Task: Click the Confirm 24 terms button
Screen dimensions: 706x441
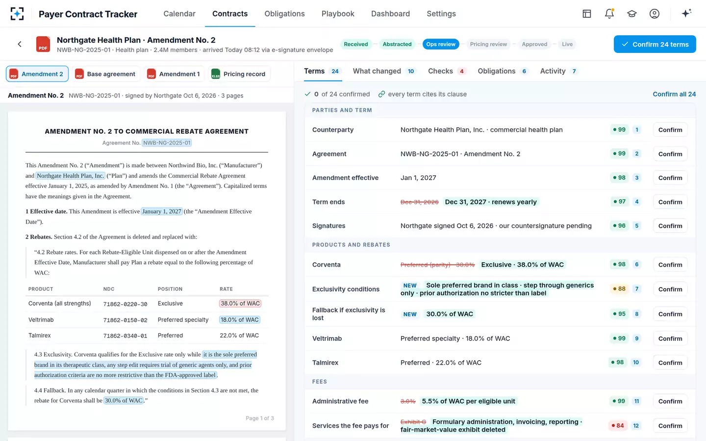Action: click(655, 44)
